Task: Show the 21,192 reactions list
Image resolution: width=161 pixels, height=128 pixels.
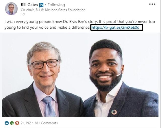Action: (x=26, y=123)
